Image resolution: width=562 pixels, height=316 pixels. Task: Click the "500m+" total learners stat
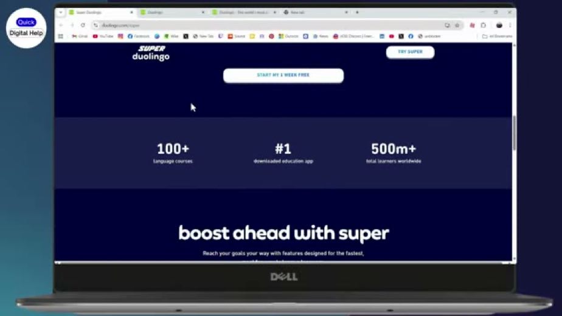(394, 153)
